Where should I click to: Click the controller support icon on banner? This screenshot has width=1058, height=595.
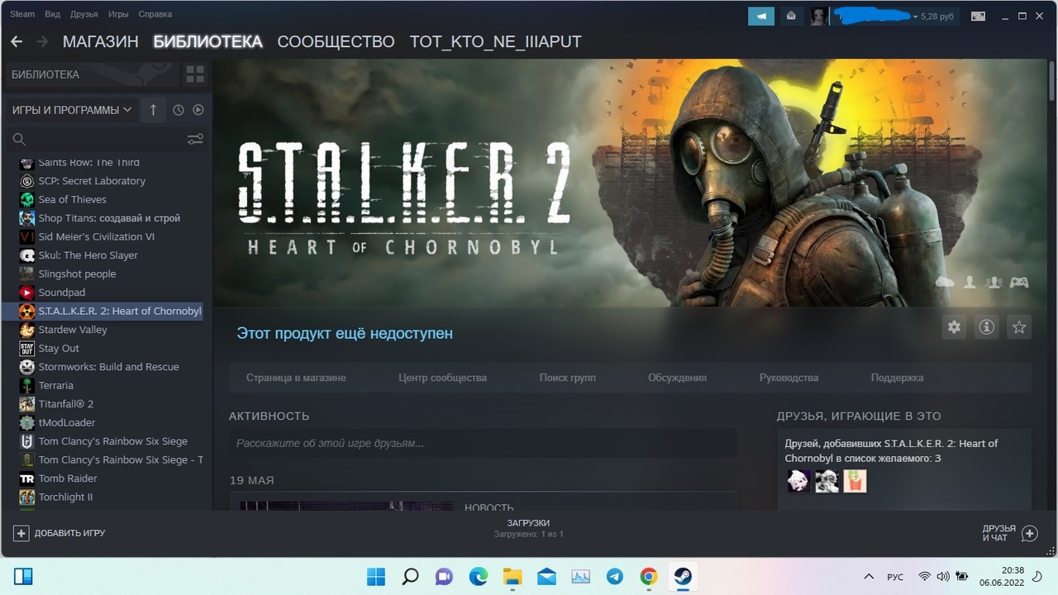(x=1019, y=283)
